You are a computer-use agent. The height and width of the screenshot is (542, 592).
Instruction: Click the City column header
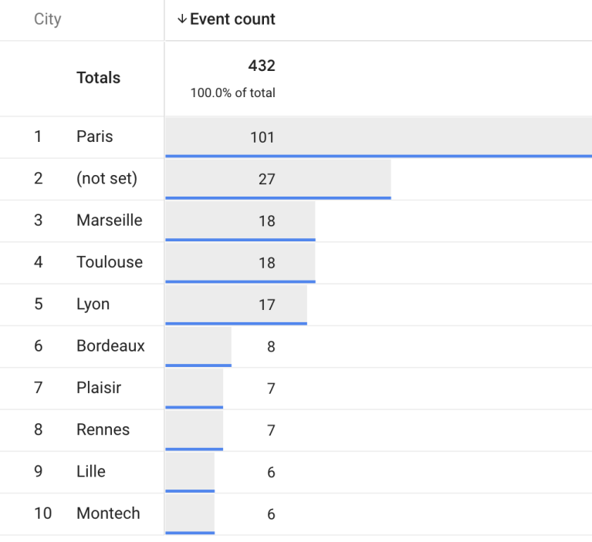(47, 19)
